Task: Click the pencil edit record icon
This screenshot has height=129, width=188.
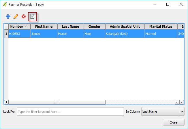Action: click(16, 16)
